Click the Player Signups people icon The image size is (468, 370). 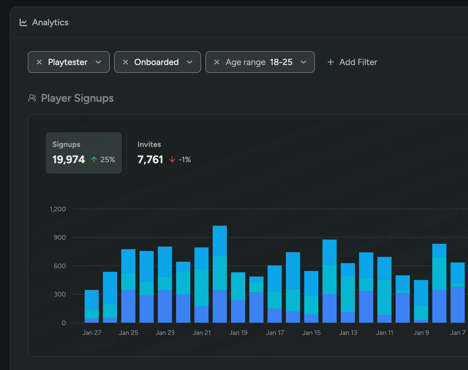[x=32, y=98]
